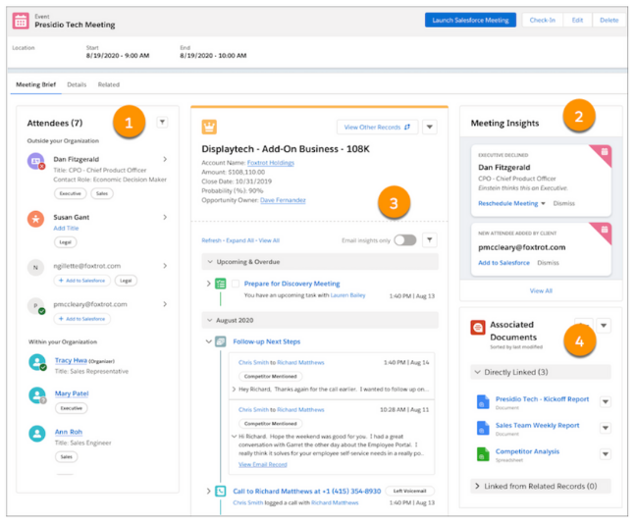Click the green Competitor Analysis spreadsheet icon
Screen dimensions: 636x522
tap(483, 454)
